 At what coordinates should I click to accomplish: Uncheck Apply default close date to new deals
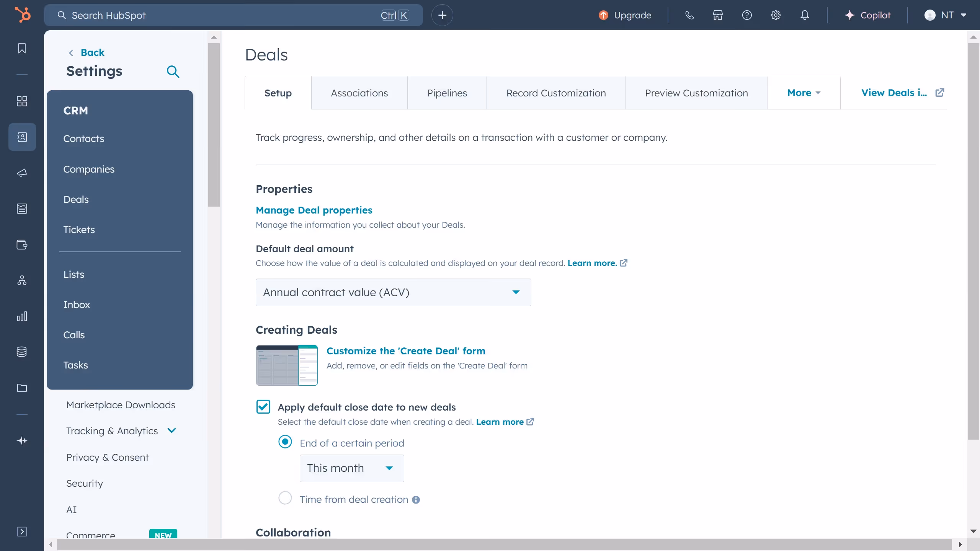coord(263,406)
